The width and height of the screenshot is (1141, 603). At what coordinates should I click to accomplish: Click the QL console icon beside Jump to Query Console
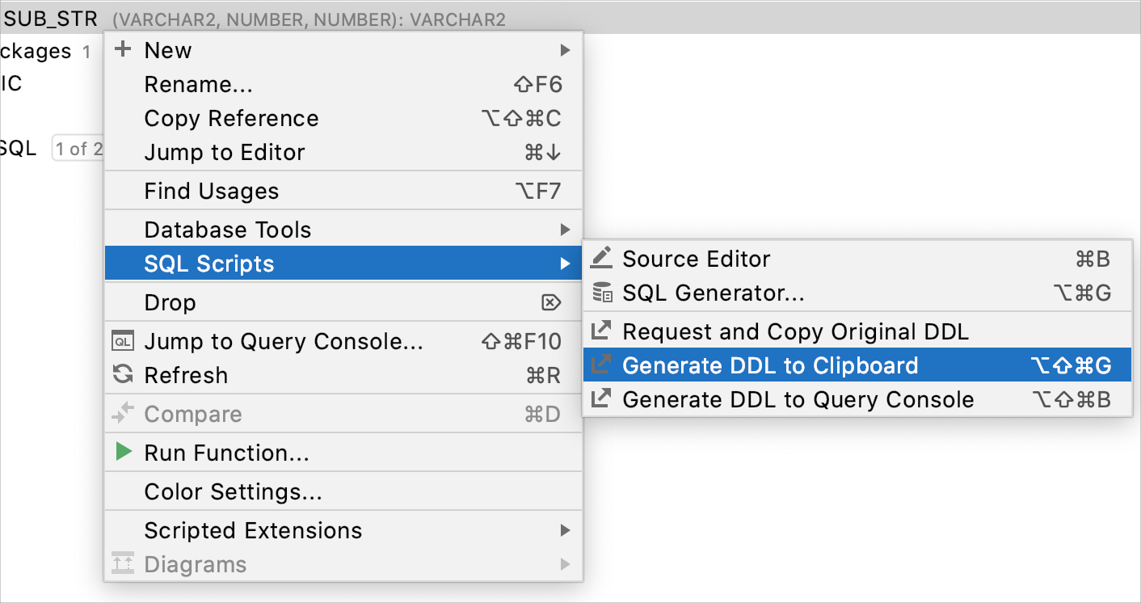(123, 340)
